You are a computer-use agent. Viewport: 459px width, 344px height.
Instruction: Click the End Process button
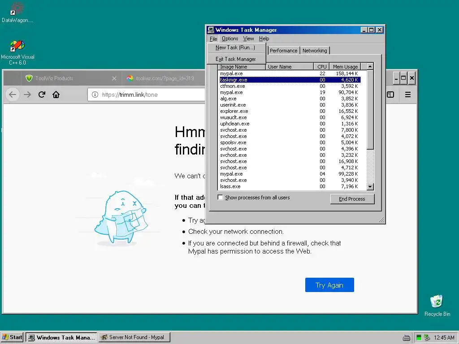352,199
